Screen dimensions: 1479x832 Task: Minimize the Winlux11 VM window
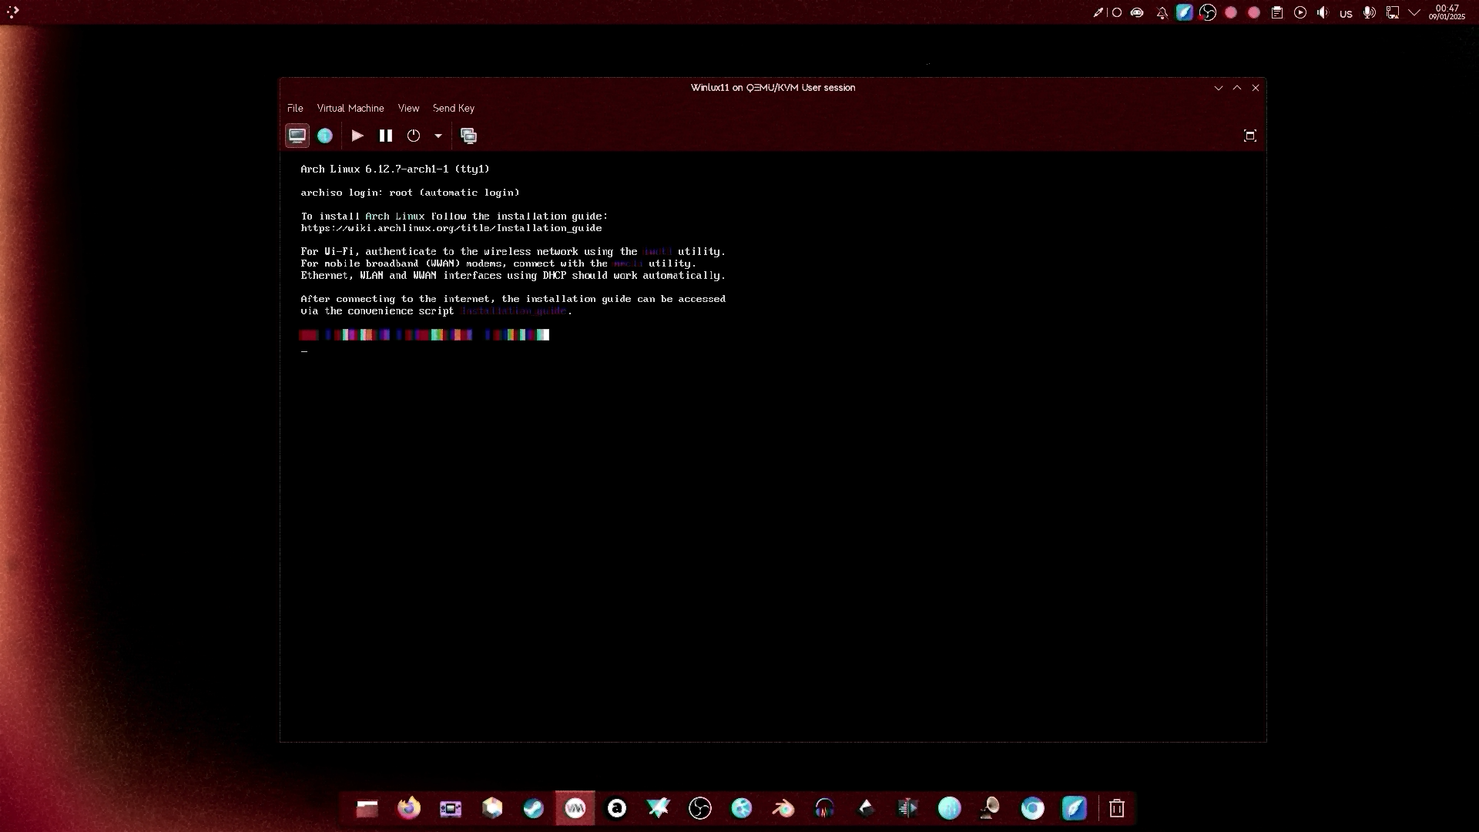tap(1219, 88)
